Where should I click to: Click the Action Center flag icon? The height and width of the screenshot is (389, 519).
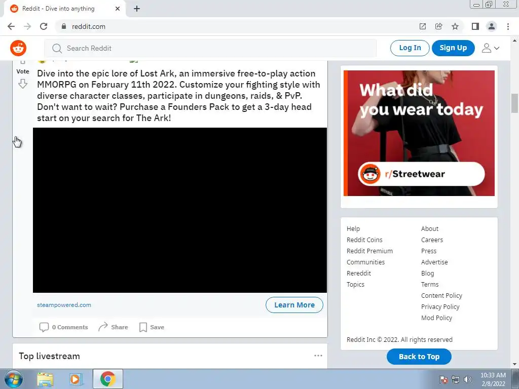[x=443, y=379]
